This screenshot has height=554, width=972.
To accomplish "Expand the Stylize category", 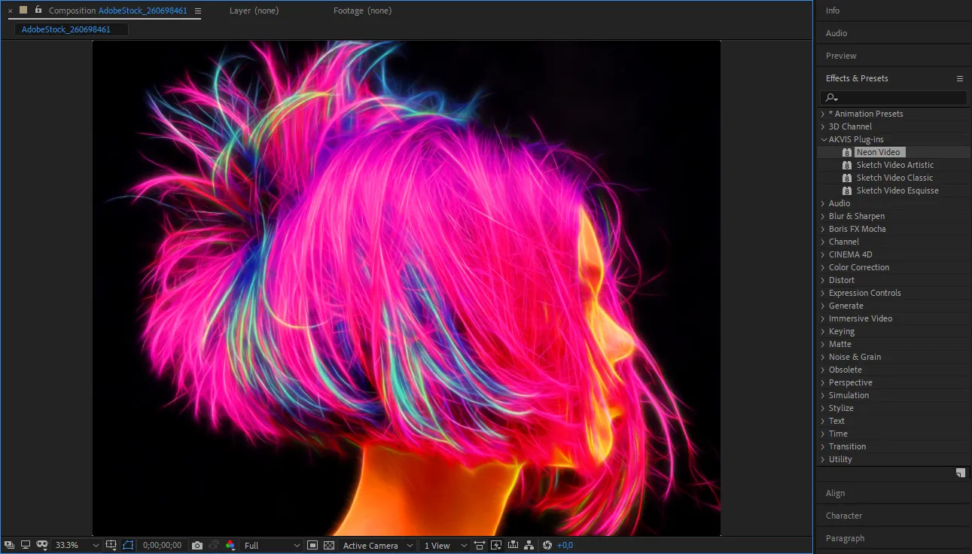I will point(822,409).
